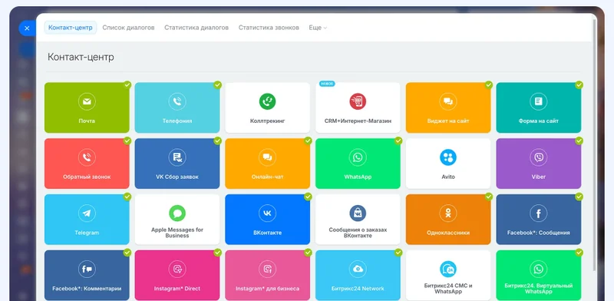This screenshot has width=614, height=301.
Task: Open the Форма на сайт form icon
Action: (x=539, y=101)
